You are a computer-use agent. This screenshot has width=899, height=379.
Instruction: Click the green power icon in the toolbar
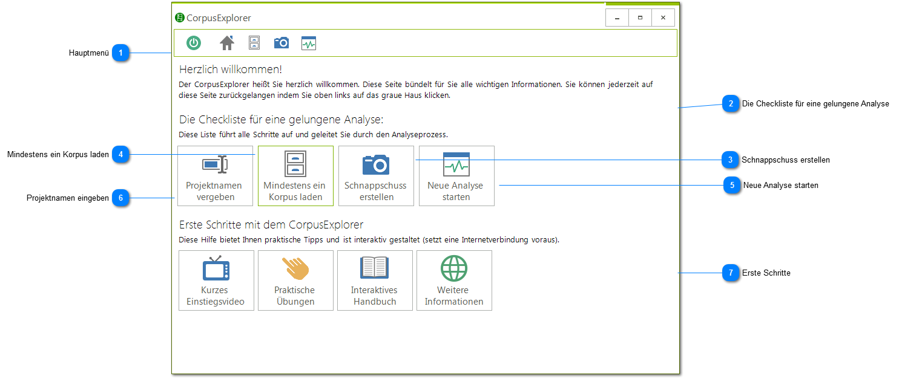tap(194, 43)
